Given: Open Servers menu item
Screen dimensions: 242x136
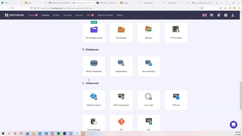Looking at the screenshot, I should 79,15.
